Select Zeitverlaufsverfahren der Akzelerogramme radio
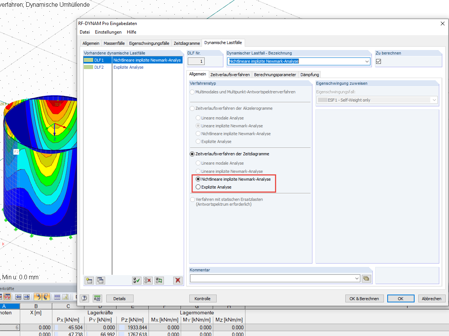 click(x=192, y=108)
